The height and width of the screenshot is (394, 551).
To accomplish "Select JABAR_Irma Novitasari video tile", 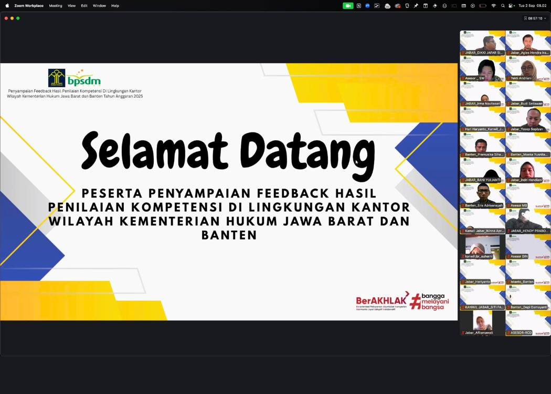I will coord(482,94).
